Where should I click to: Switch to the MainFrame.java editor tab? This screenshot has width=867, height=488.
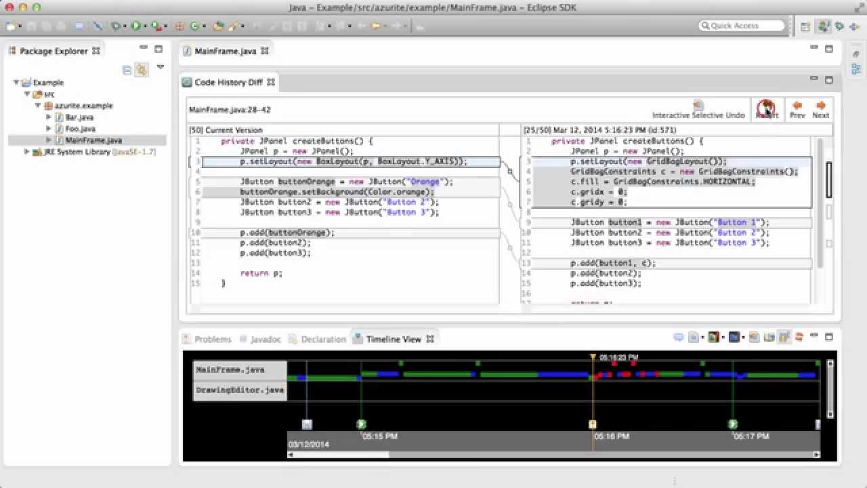point(226,51)
